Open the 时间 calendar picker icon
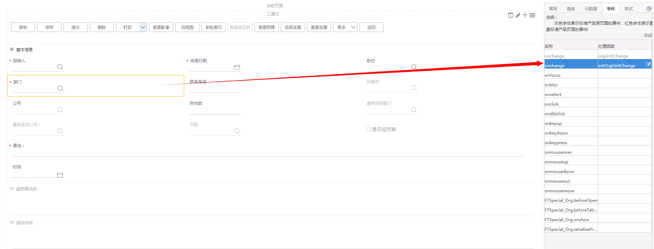This screenshot has width=654, height=249. click(60, 175)
